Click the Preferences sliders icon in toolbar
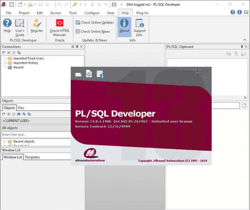The height and width of the screenshot is (210, 250). coord(114,4)
